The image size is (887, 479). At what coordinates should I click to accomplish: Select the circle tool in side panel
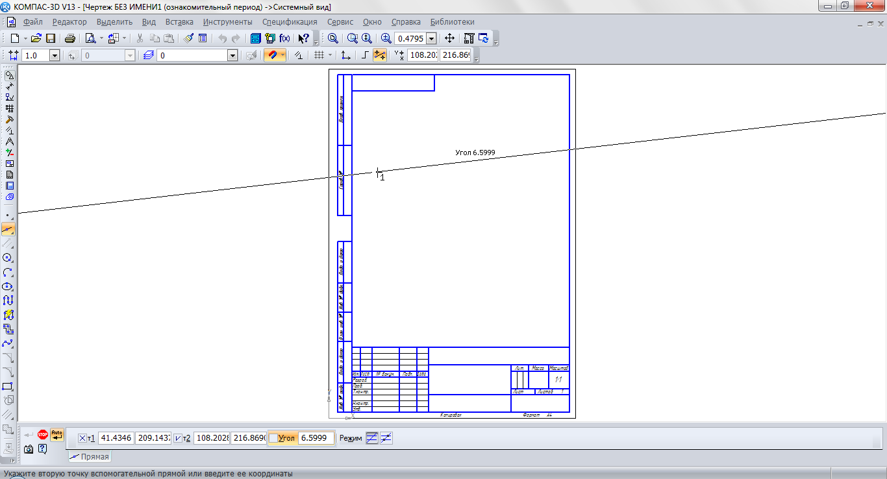click(8, 258)
